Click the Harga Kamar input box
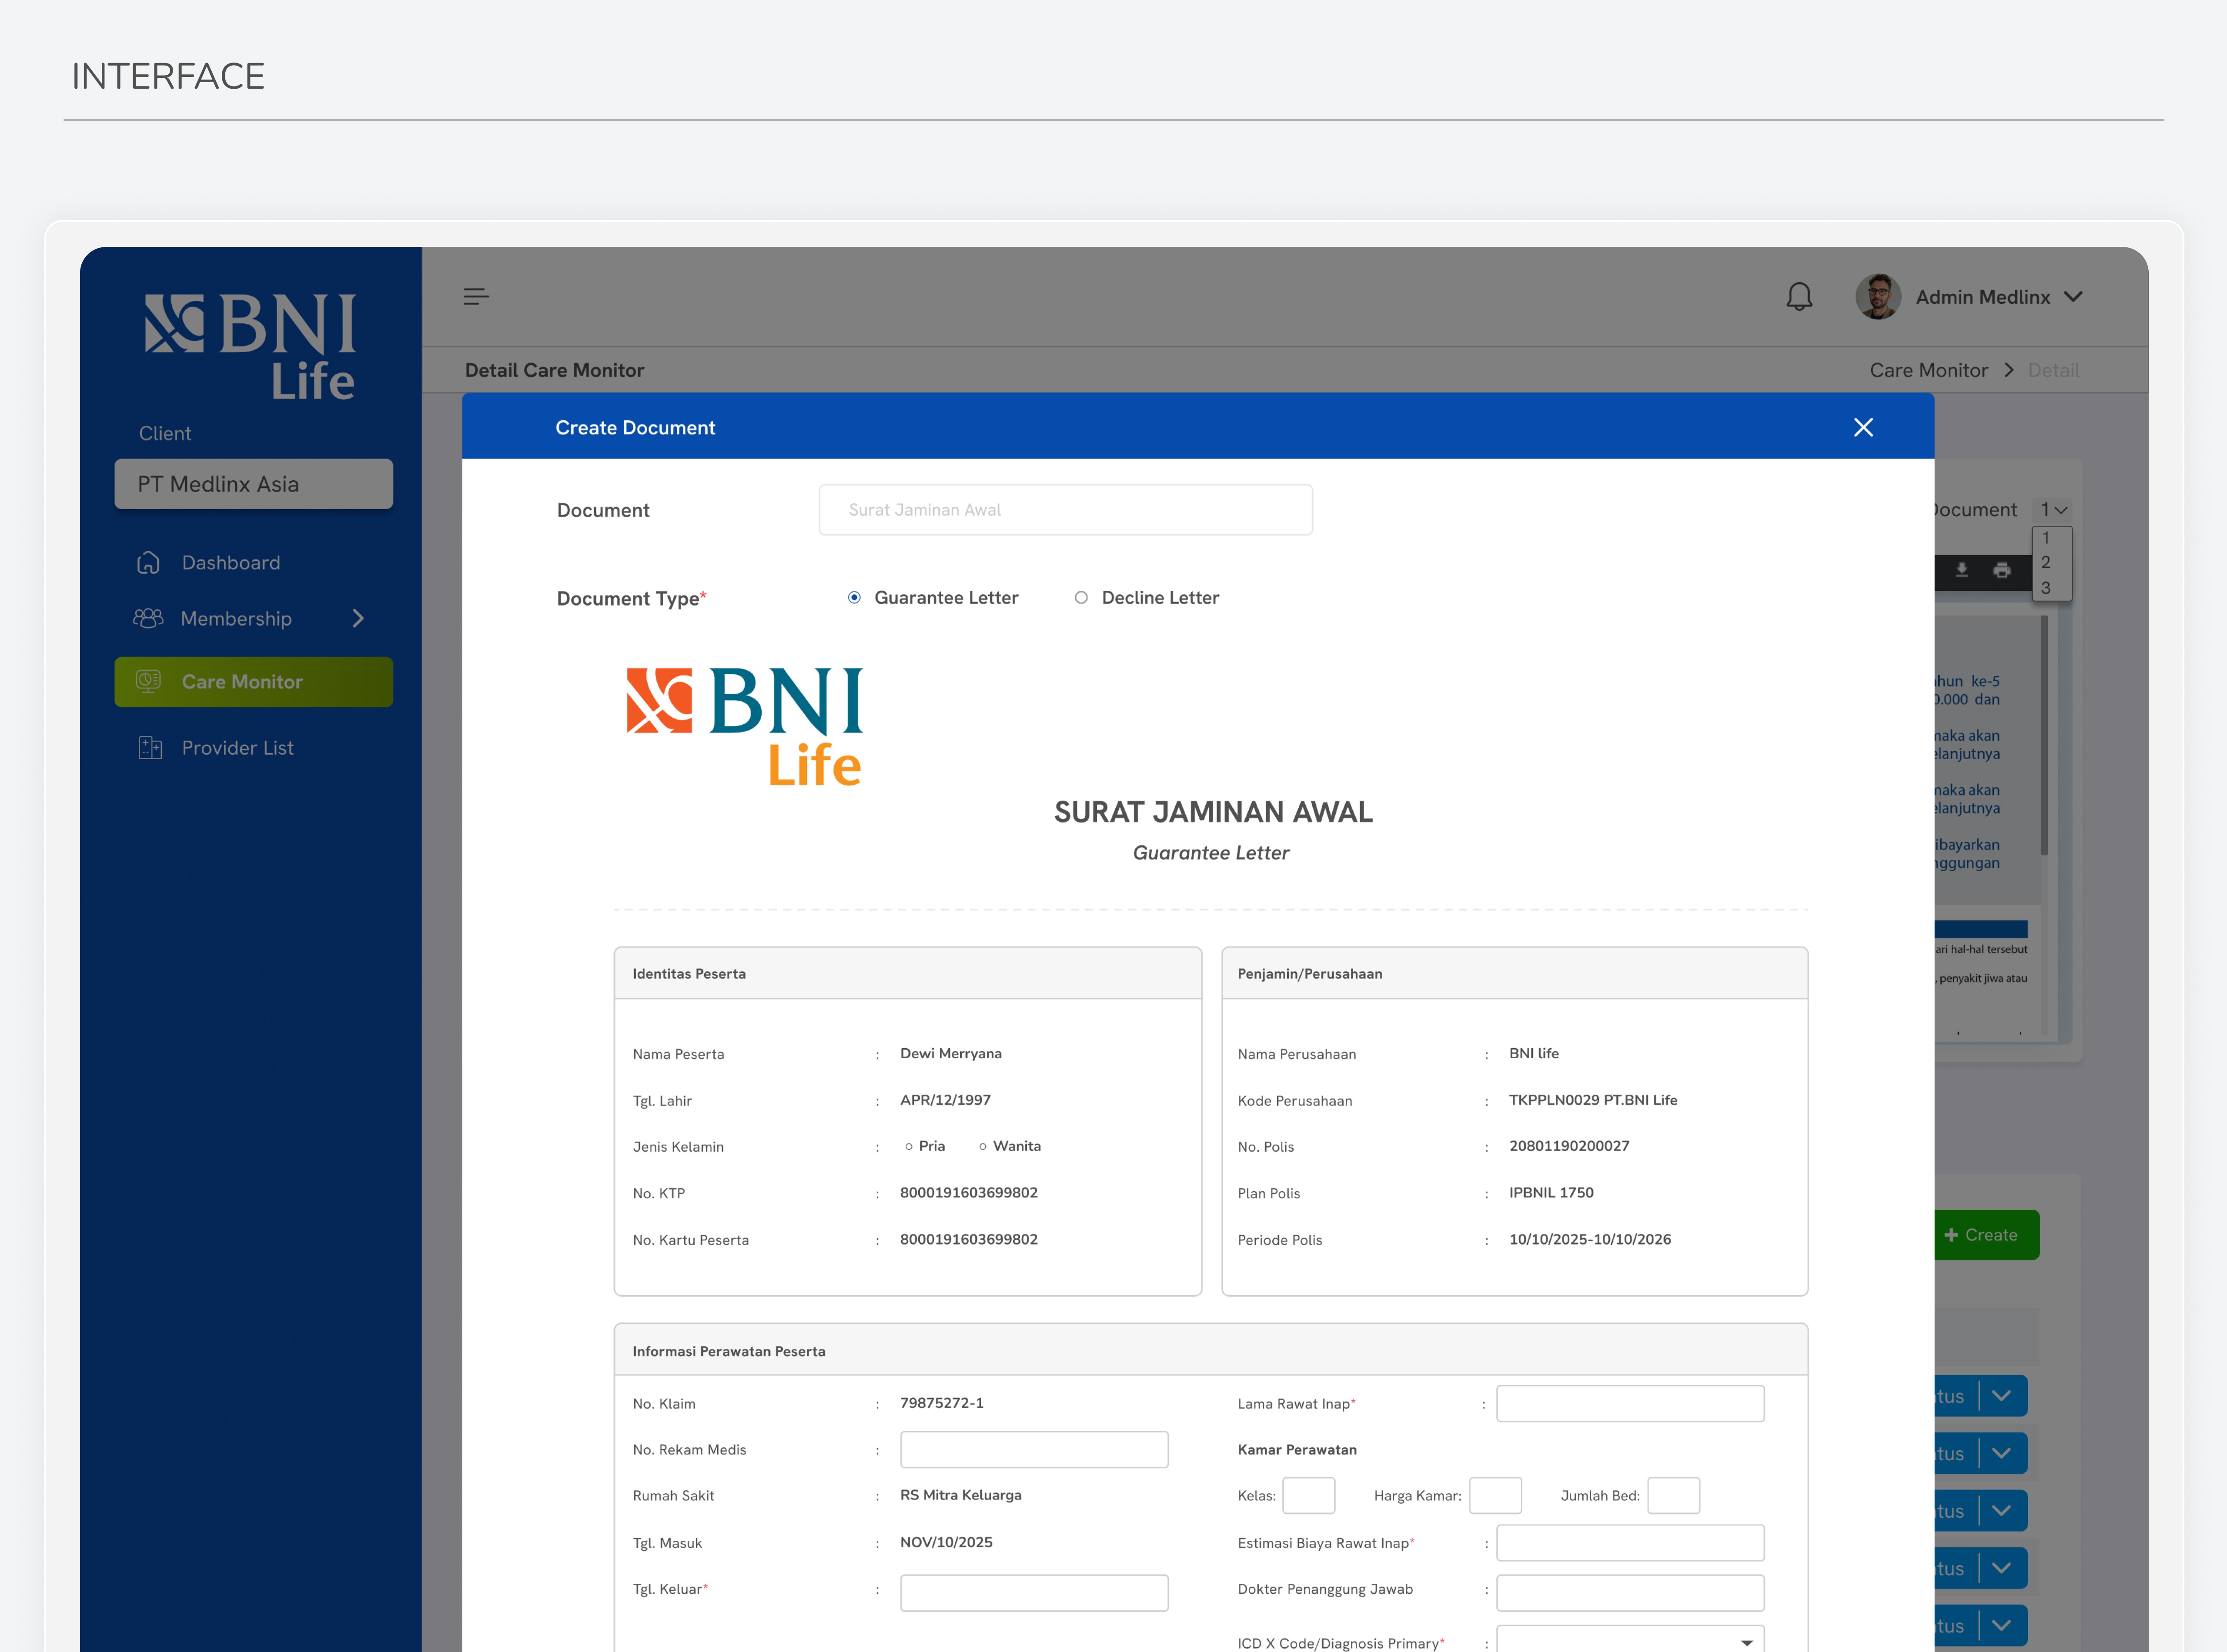 pyautogui.click(x=1496, y=1495)
